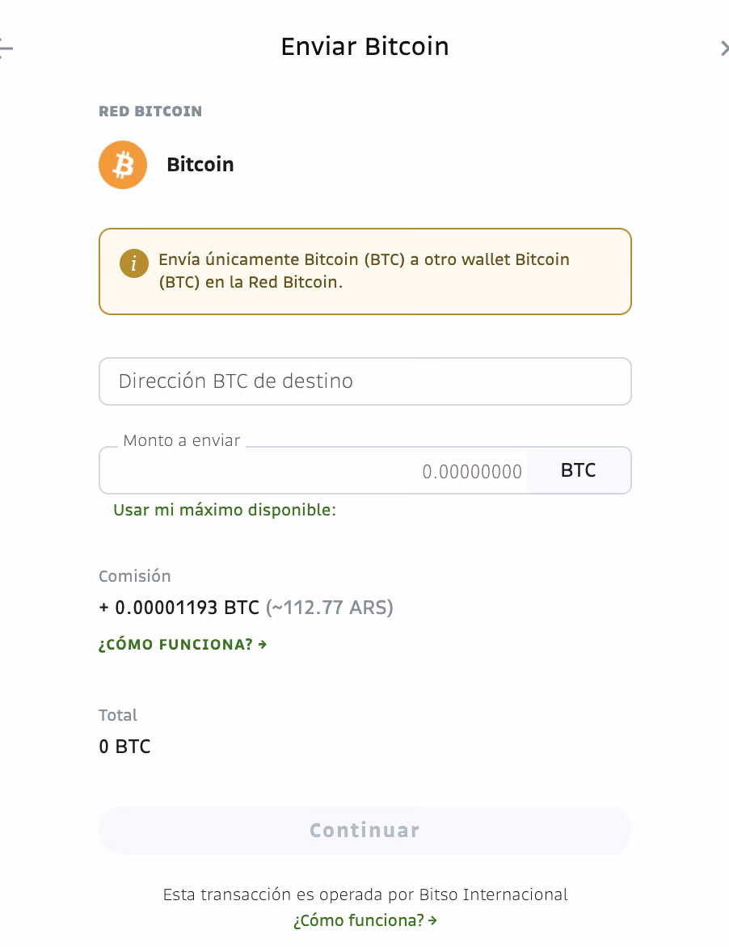
Task: Open the bottom ¿Cómo funciona? link
Action: click(359, 920)
